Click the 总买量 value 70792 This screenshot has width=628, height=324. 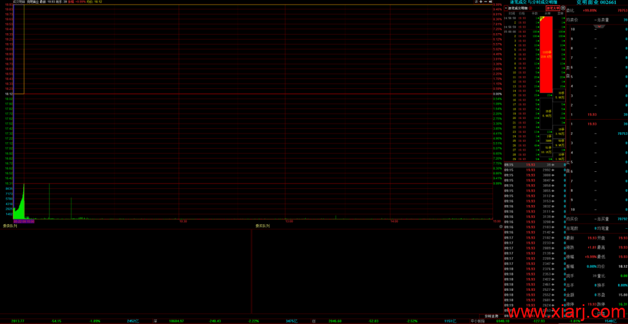622,219
